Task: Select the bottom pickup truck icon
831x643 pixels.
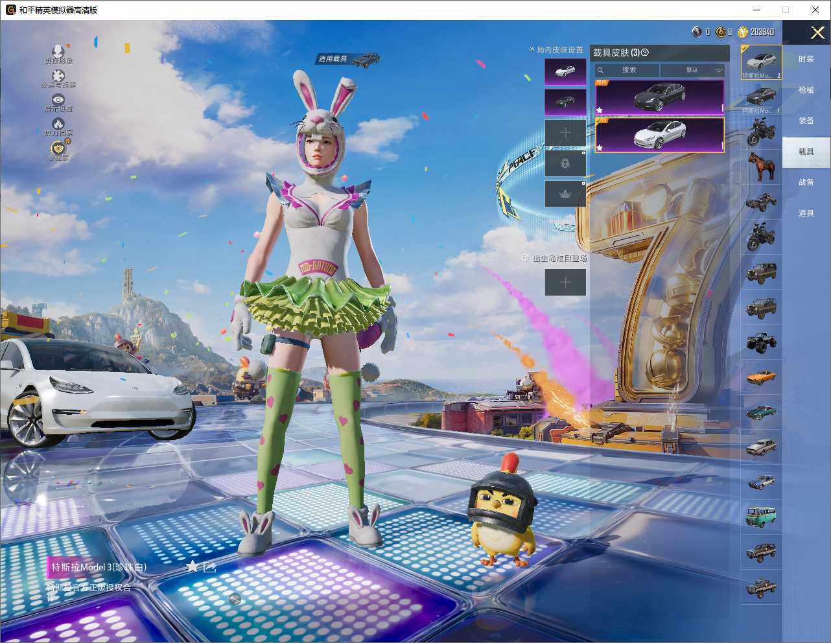Action: click(761, 587)
